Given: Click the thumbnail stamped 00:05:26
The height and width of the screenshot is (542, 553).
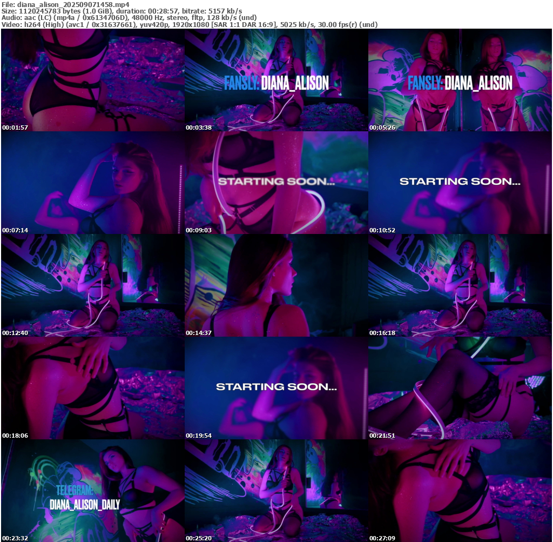Looking at the screenshot, I should point(460,80).
